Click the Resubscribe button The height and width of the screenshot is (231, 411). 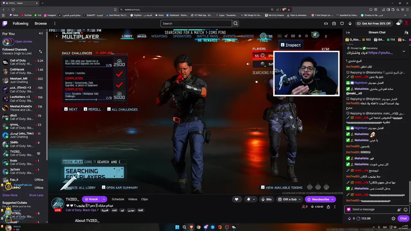318,199
